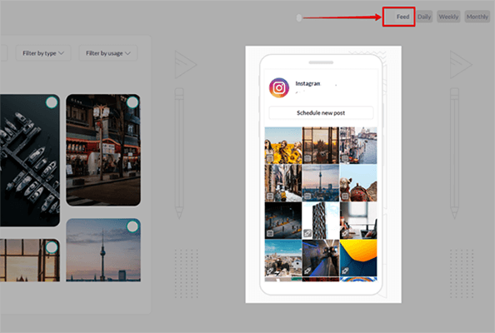This screenshot has height=333, width=495.
Task: Switch to the Weekly view tab
Action: click(x=448, y=17)
